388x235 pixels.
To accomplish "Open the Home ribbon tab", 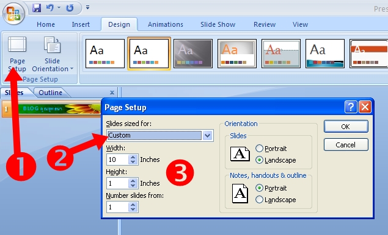I will point(46,24).
